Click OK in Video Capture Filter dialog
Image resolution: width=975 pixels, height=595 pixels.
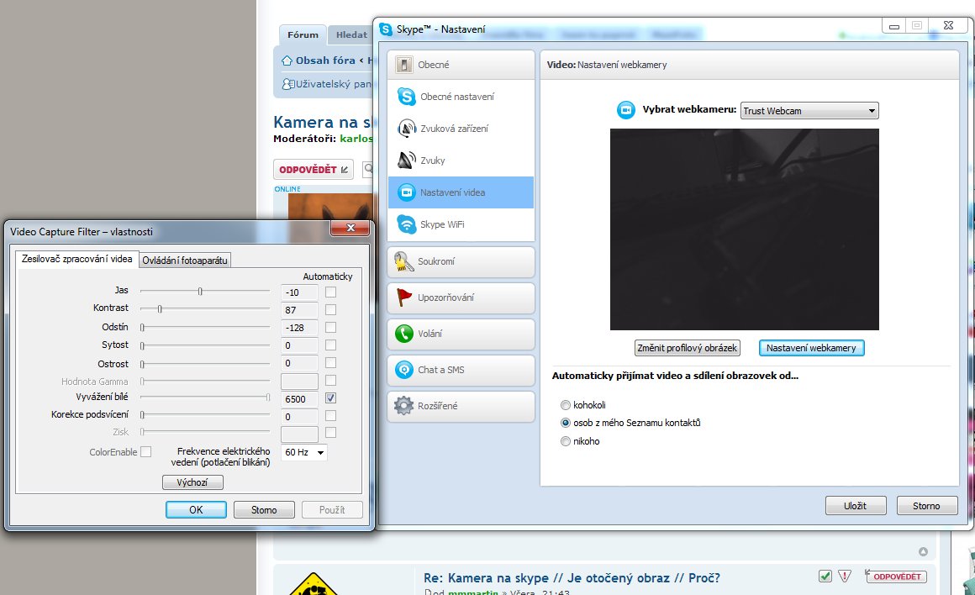coord(196,510)
